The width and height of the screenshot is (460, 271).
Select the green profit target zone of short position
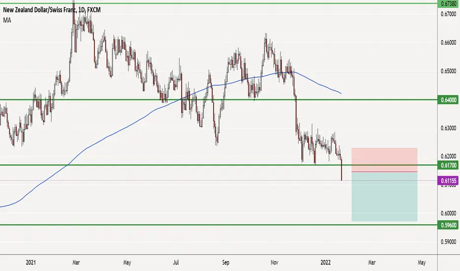pos(384,197)
